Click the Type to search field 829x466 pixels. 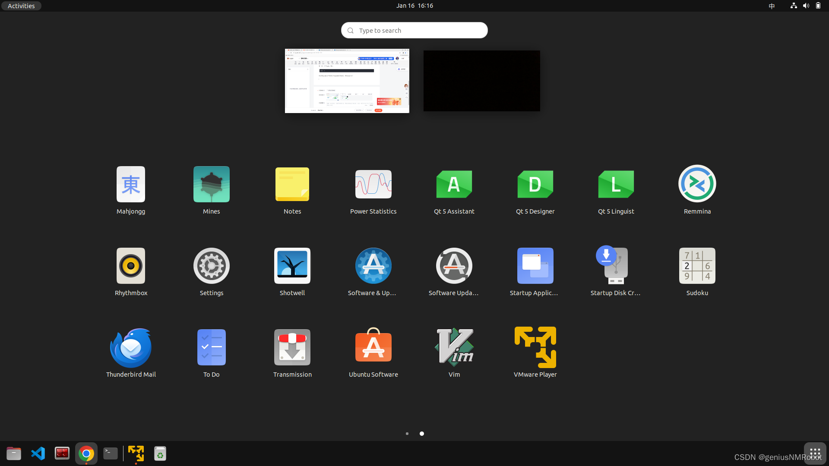(x=414, y=30)
